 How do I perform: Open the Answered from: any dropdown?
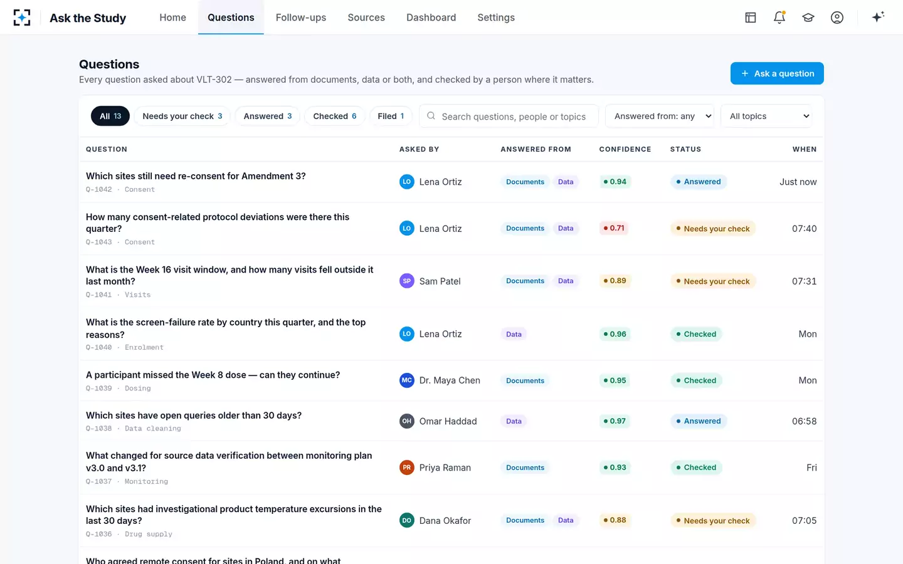click(x=660, y=116)
